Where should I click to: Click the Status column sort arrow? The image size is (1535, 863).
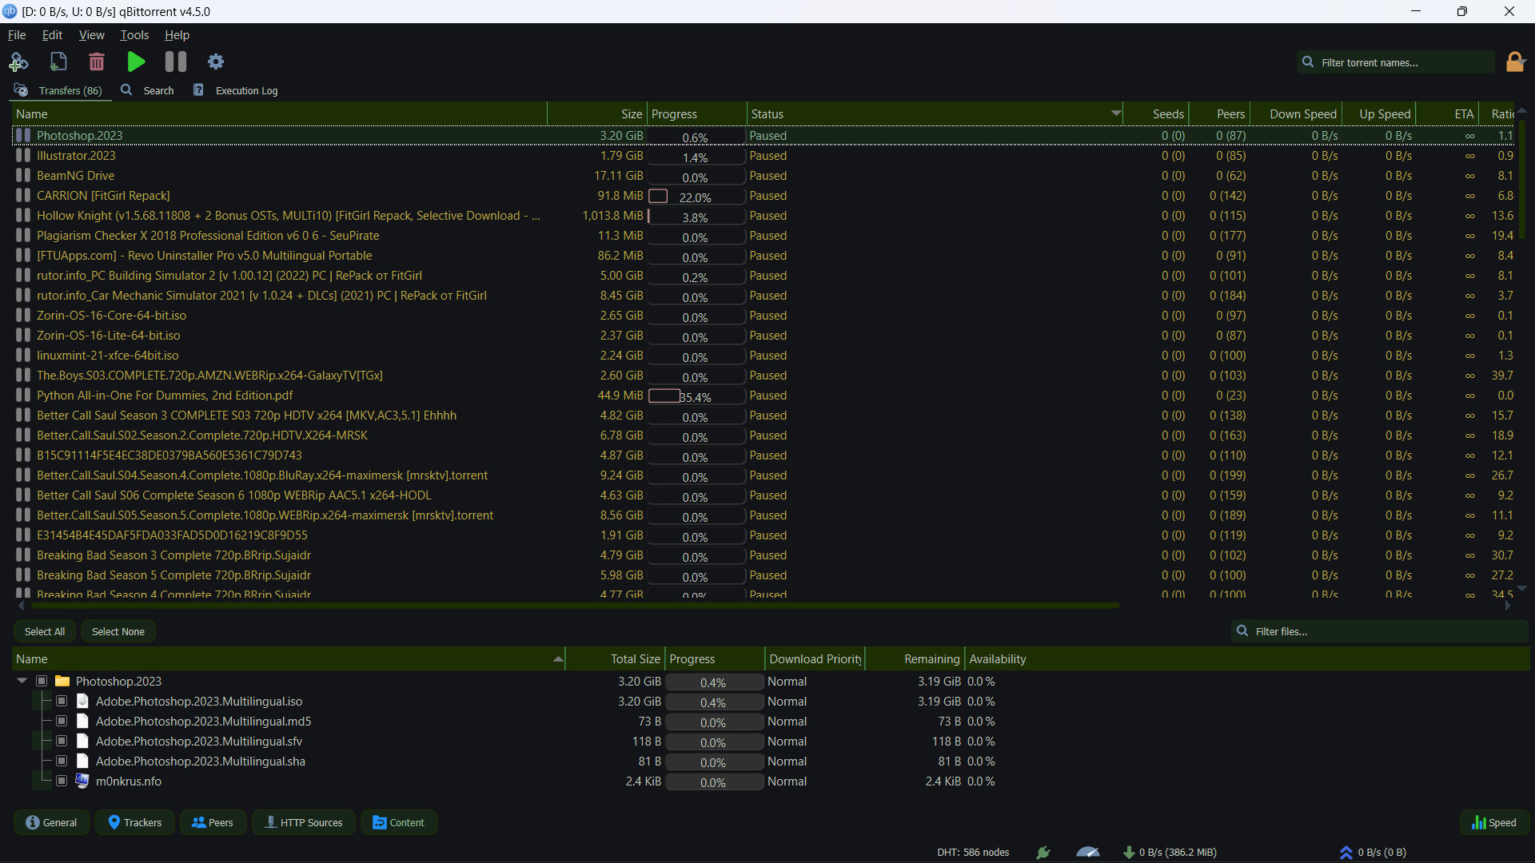click(x=1115, y=113)
